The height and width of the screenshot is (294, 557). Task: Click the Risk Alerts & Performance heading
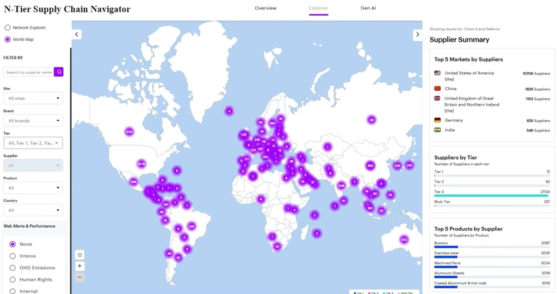click(29, 226)
